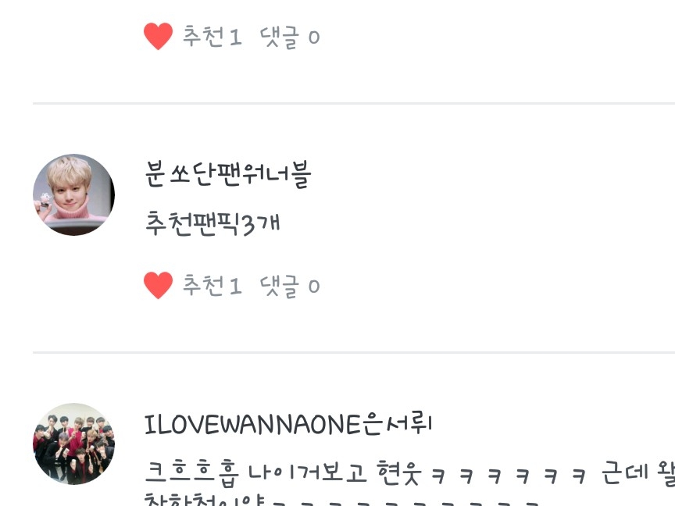Select 추천1 label in the first post footer

pos(212,36)
